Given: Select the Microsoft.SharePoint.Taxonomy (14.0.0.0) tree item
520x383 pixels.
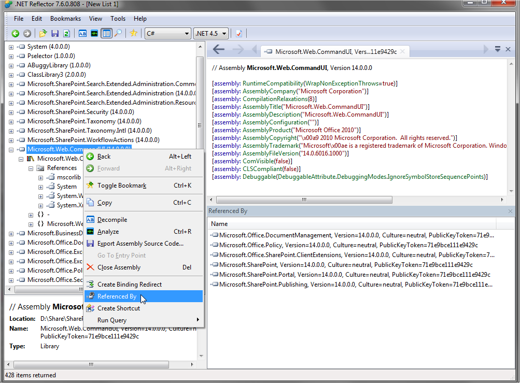Looking at the screenshot, I should tap(84, 121).
